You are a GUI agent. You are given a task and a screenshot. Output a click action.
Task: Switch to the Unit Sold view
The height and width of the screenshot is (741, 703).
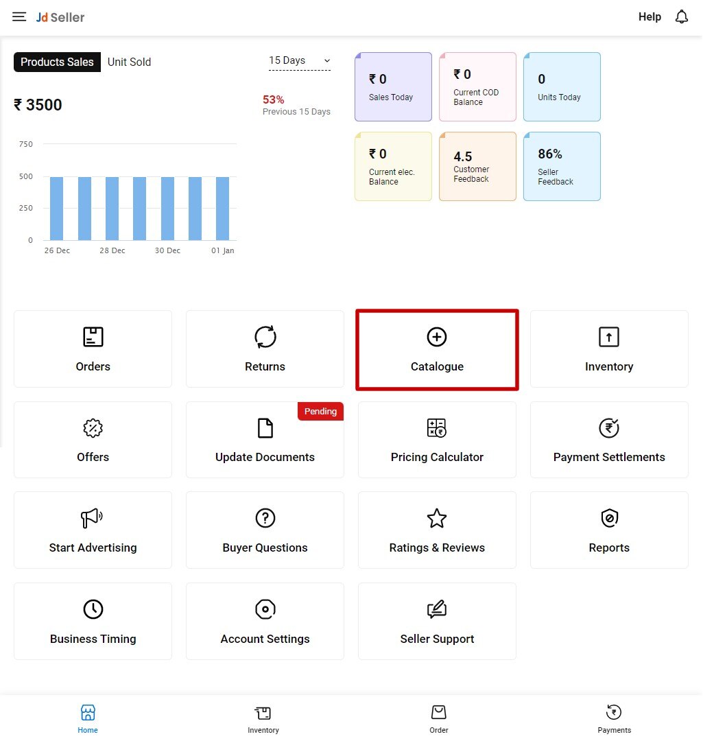click(129, 62)
